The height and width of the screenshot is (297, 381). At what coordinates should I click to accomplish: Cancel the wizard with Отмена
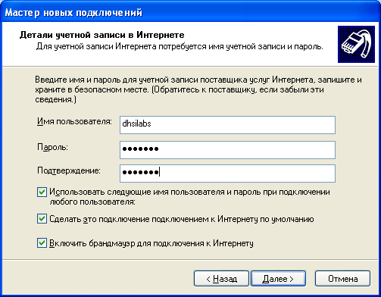point(342,279)
